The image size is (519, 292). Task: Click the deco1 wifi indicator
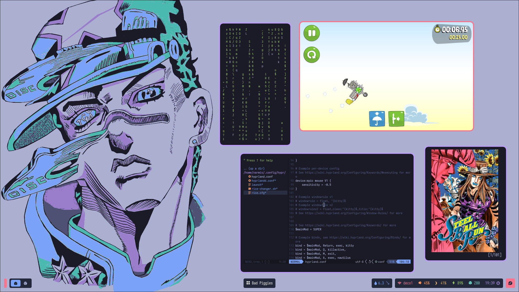tap(405, 283)
